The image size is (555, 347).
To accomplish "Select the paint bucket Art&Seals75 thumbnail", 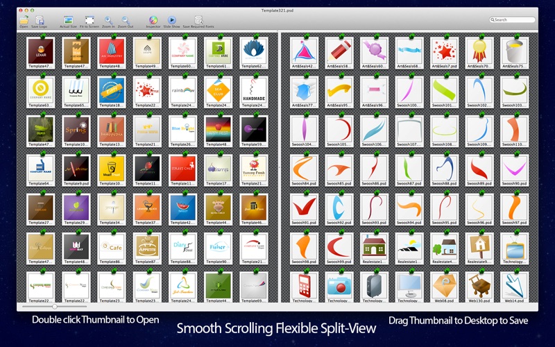I will (x=514, y=53).
